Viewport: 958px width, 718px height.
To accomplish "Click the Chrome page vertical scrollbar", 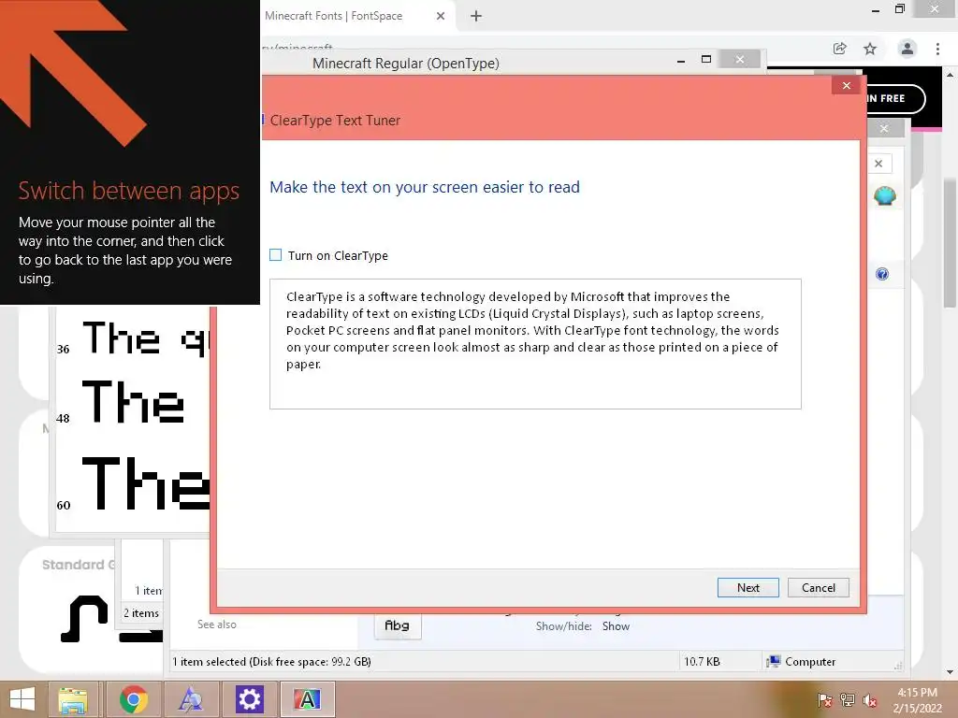I will pos(951,244).
